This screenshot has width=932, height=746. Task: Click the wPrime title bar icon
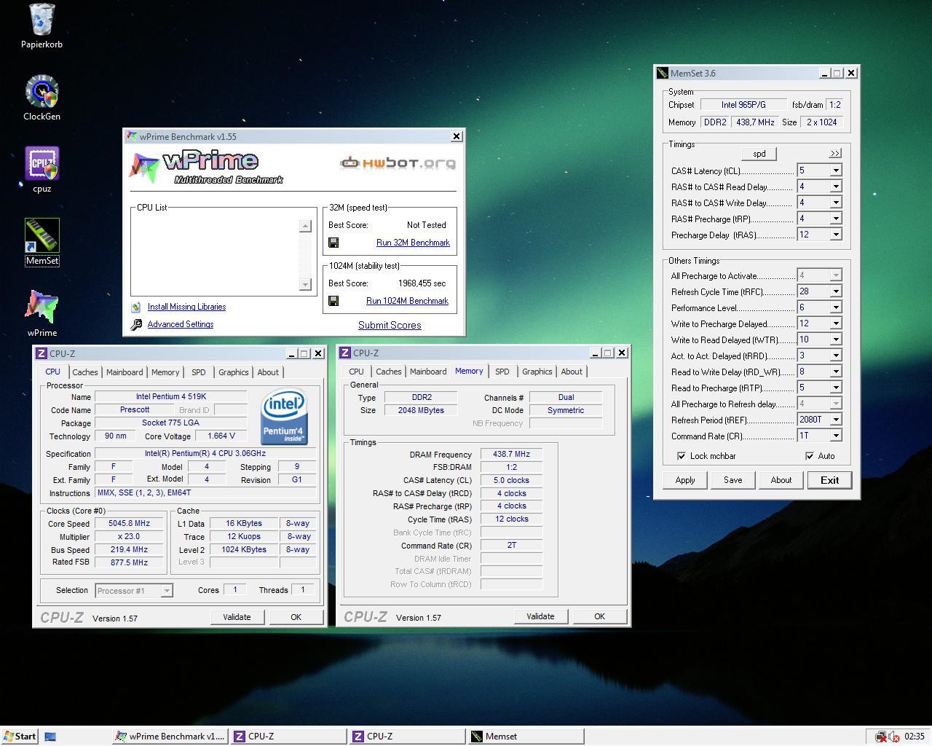tap(132, 136)
